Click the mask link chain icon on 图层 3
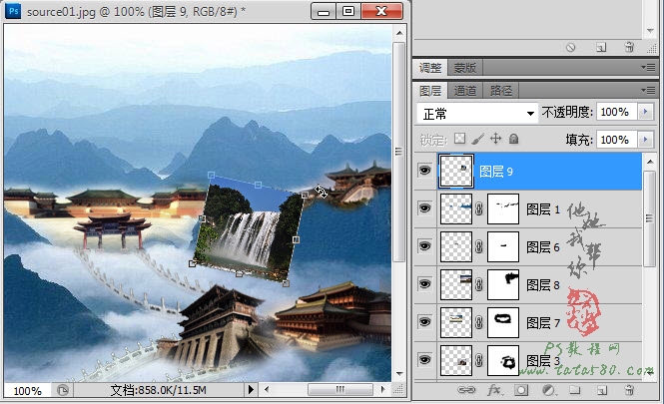Image resolution: width=664 pixels, height=404 pixels. click(479, 361)
